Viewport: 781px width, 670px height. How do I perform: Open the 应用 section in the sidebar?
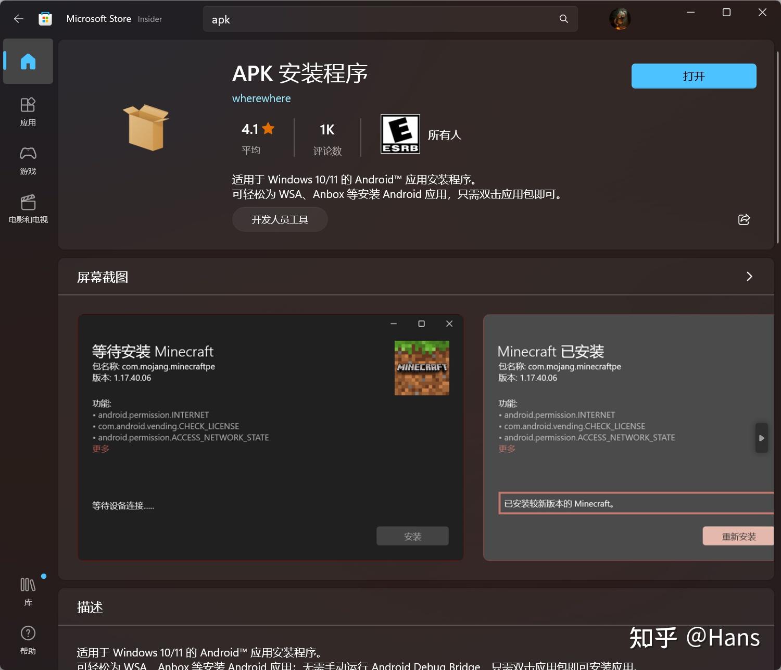pyautogui.click(x=28, y=111)
